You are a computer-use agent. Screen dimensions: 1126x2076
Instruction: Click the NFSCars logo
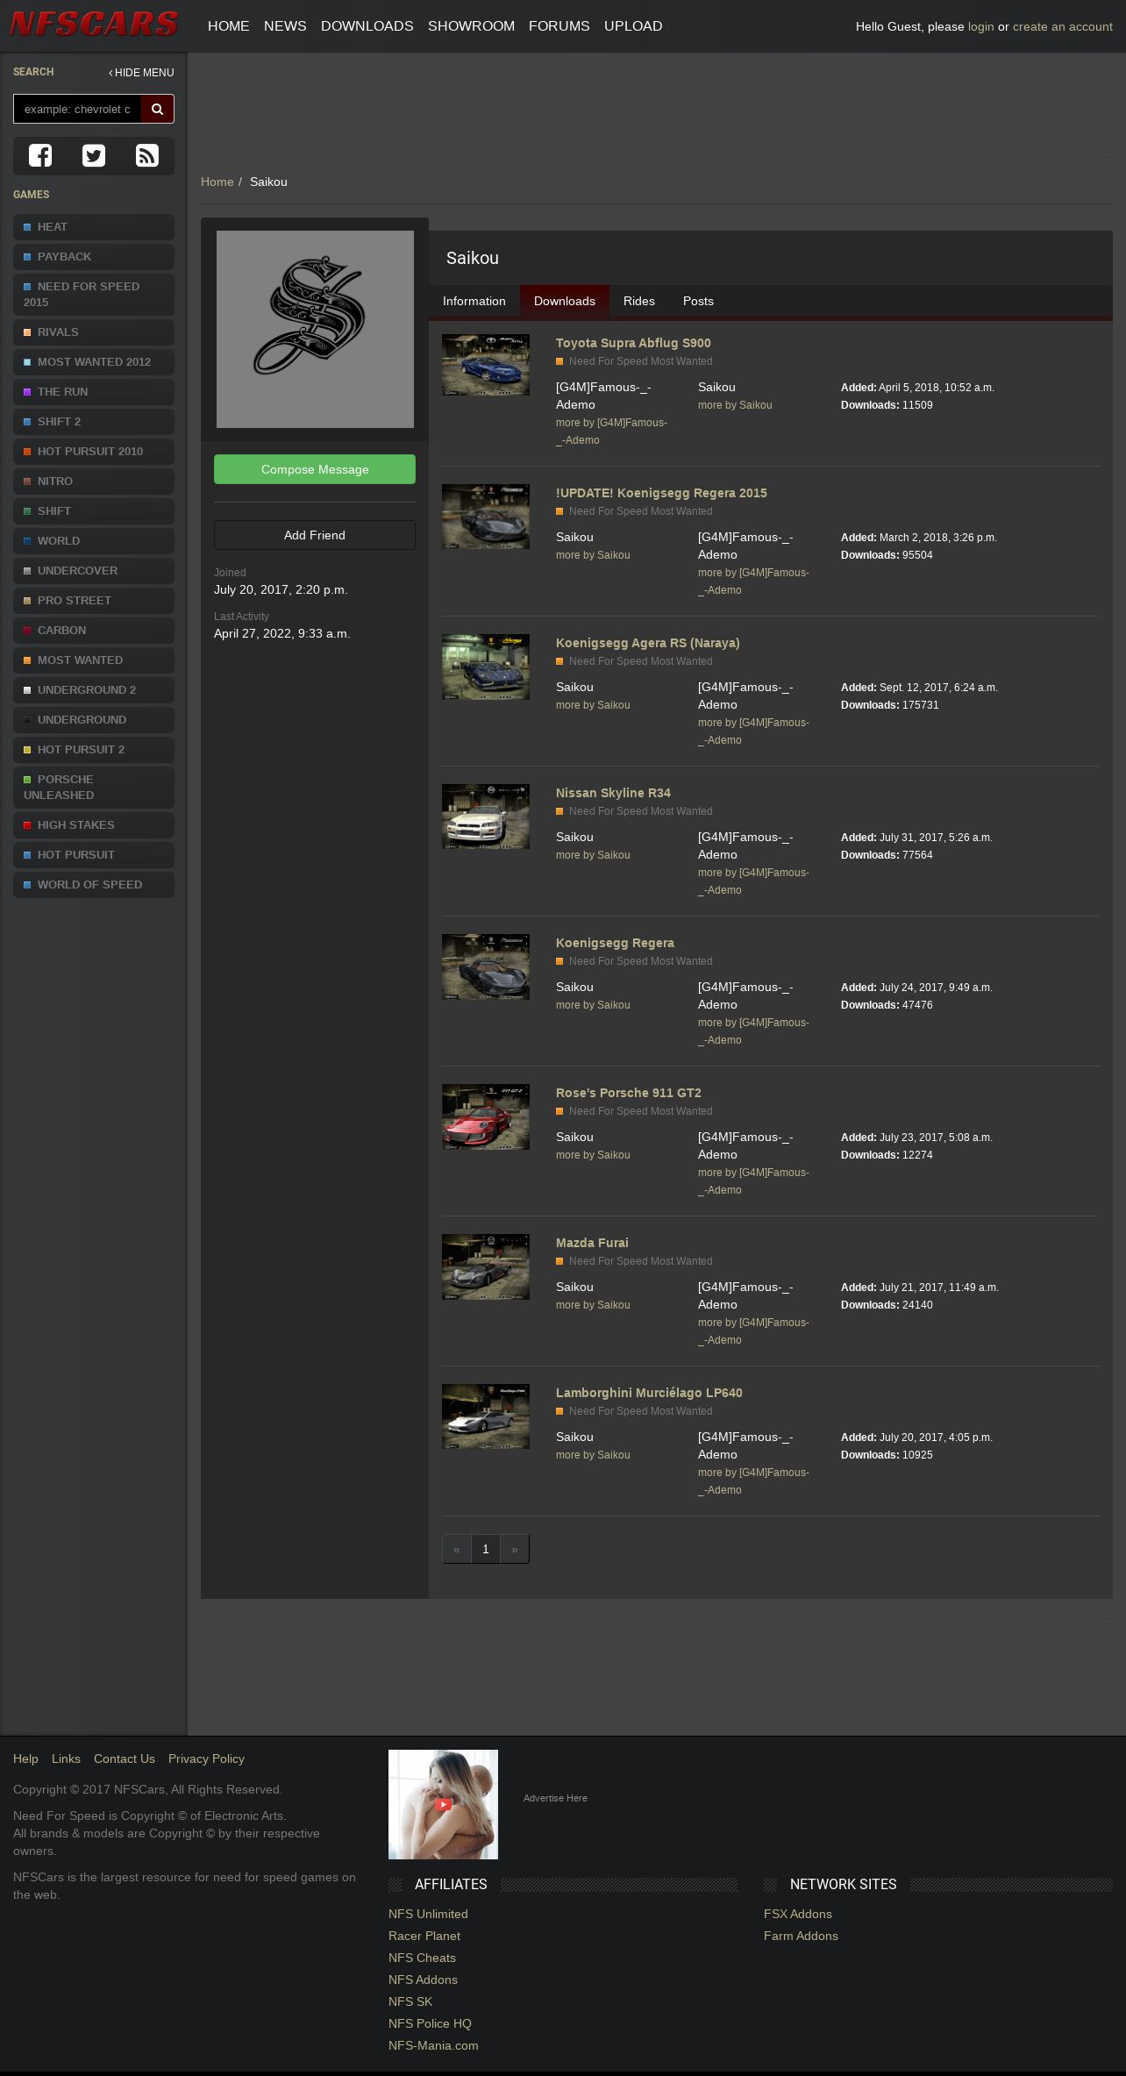click(94, 25)
